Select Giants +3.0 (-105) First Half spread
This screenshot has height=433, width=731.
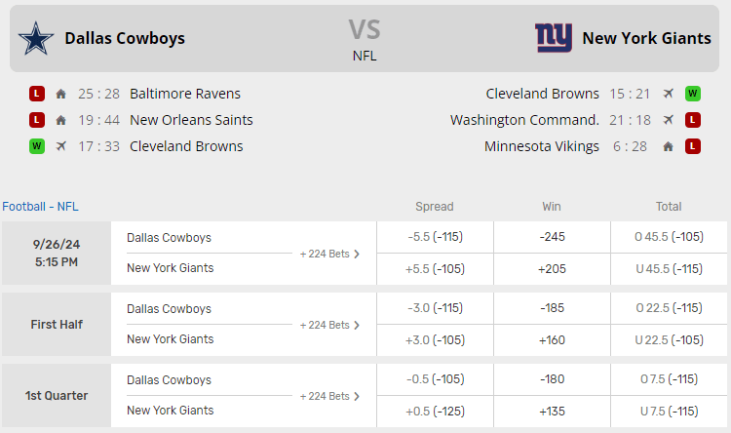[x=435, y=339]
